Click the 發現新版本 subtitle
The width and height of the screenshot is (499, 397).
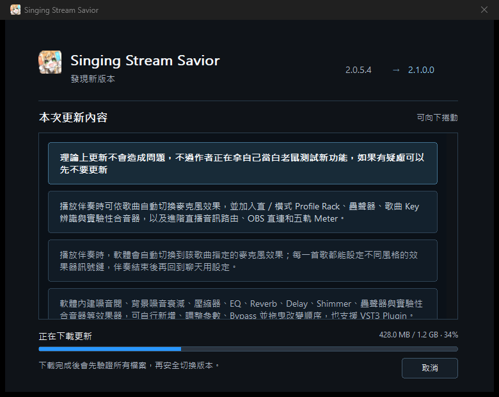(x=93, y=79)
